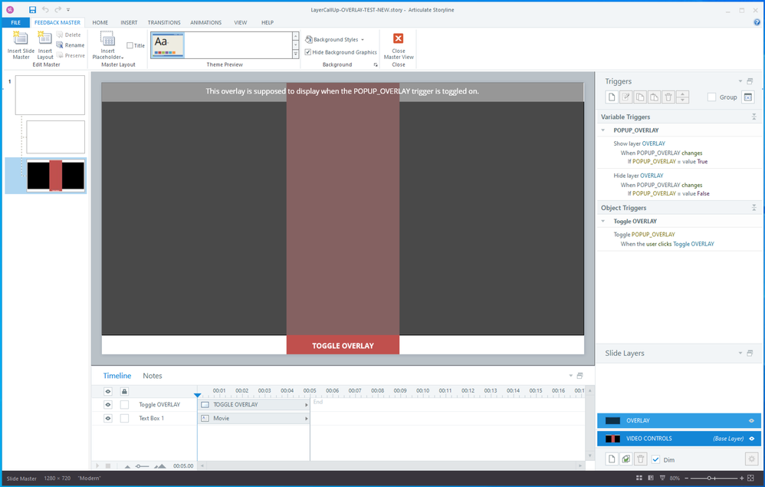
Task: Enable the Group checkbox in Triggers
Action: pos(712,97)
